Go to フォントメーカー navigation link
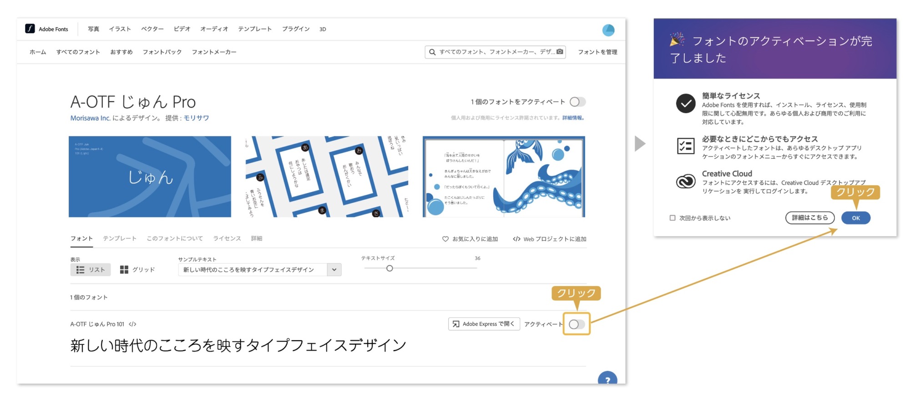 point(214,52)
